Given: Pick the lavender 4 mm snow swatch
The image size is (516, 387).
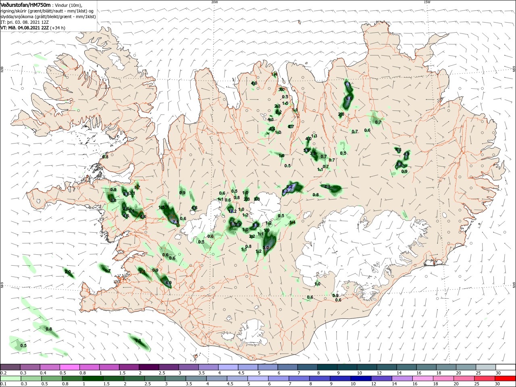Looking at the screenshot, I should (228, 367).
